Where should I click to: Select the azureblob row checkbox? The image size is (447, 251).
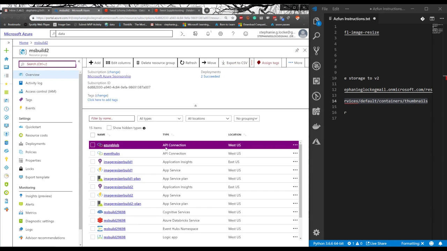click(93, 145)
